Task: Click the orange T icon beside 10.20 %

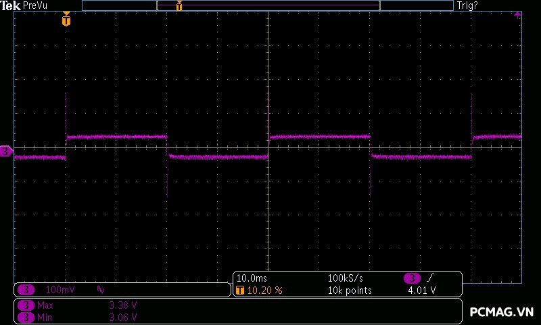Action: pyautogui.click(x=240, y=290)
